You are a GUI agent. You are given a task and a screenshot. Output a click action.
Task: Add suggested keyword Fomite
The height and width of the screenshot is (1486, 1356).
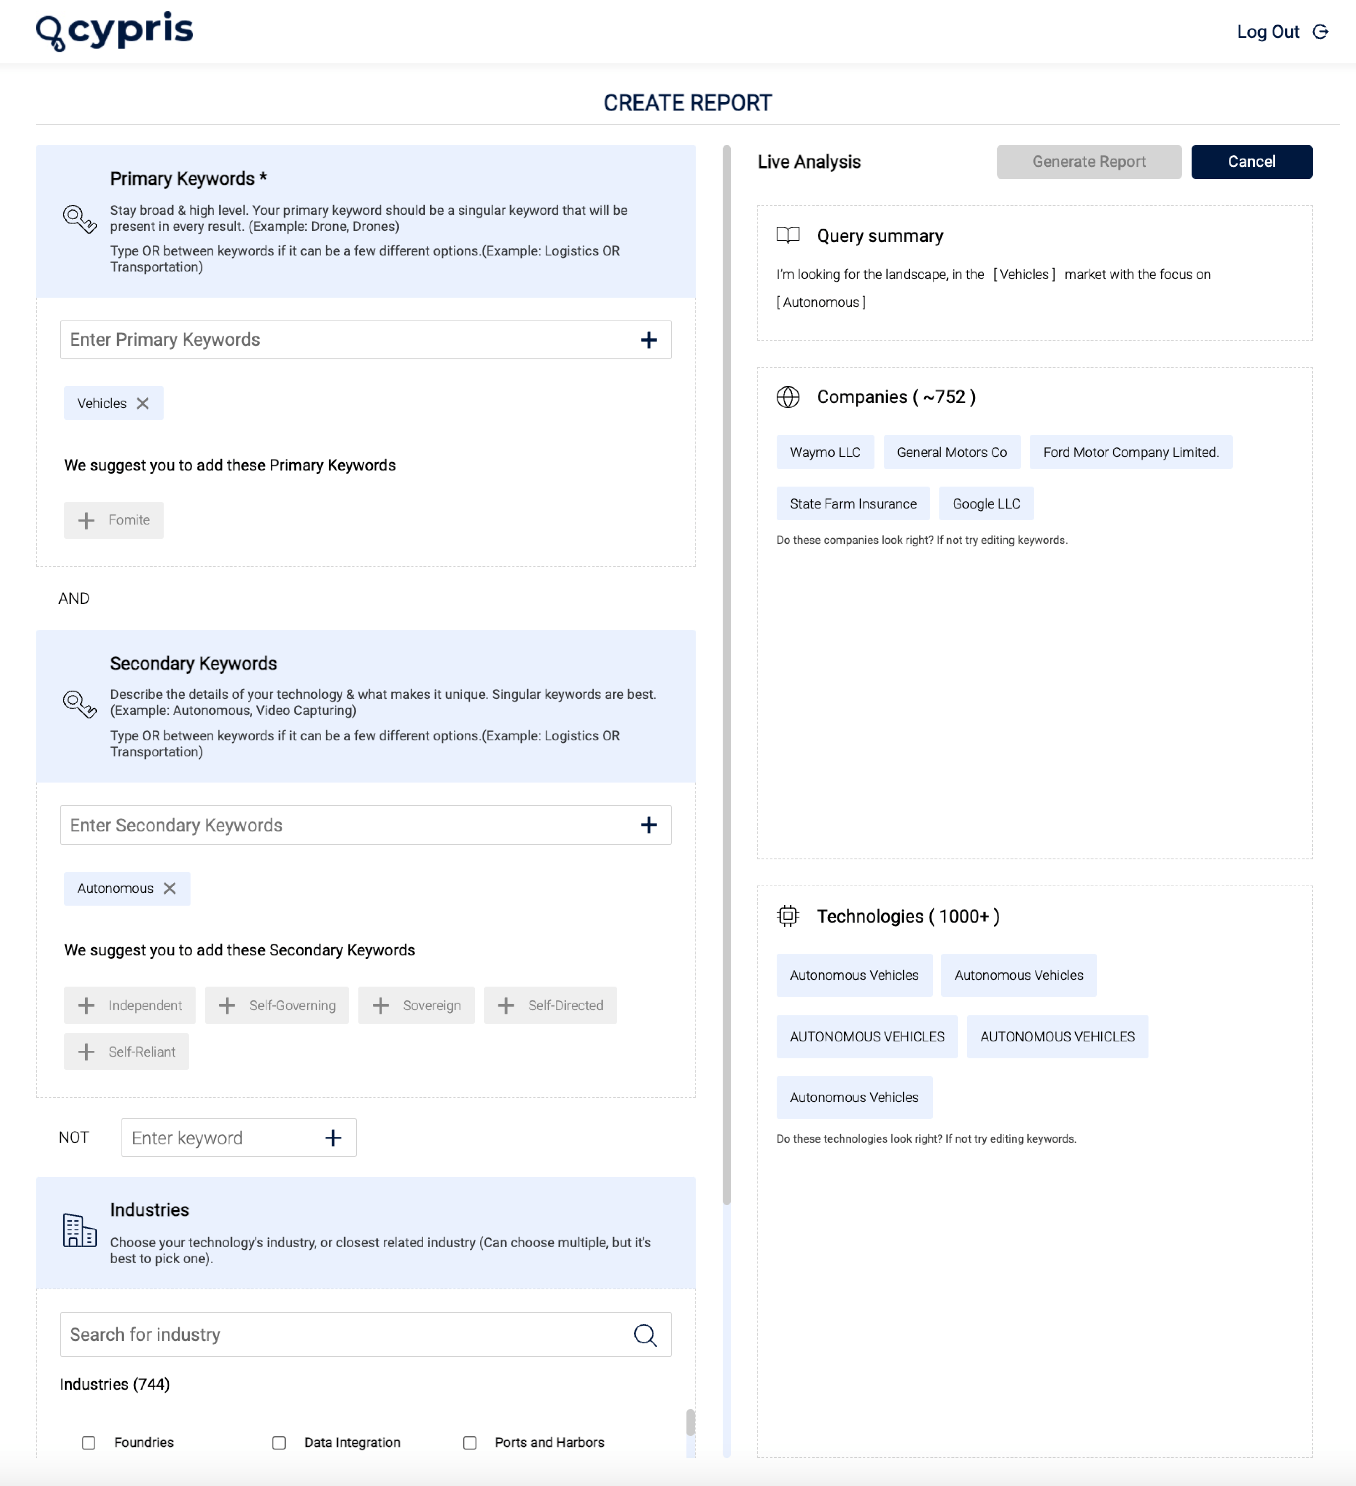[113, 520]
